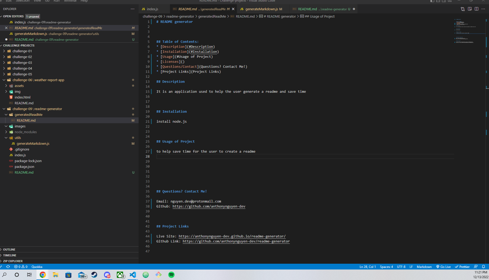Launch Spotify from the taskbar
The width and height of the screenshot is (489, 280).
point(171,275)
